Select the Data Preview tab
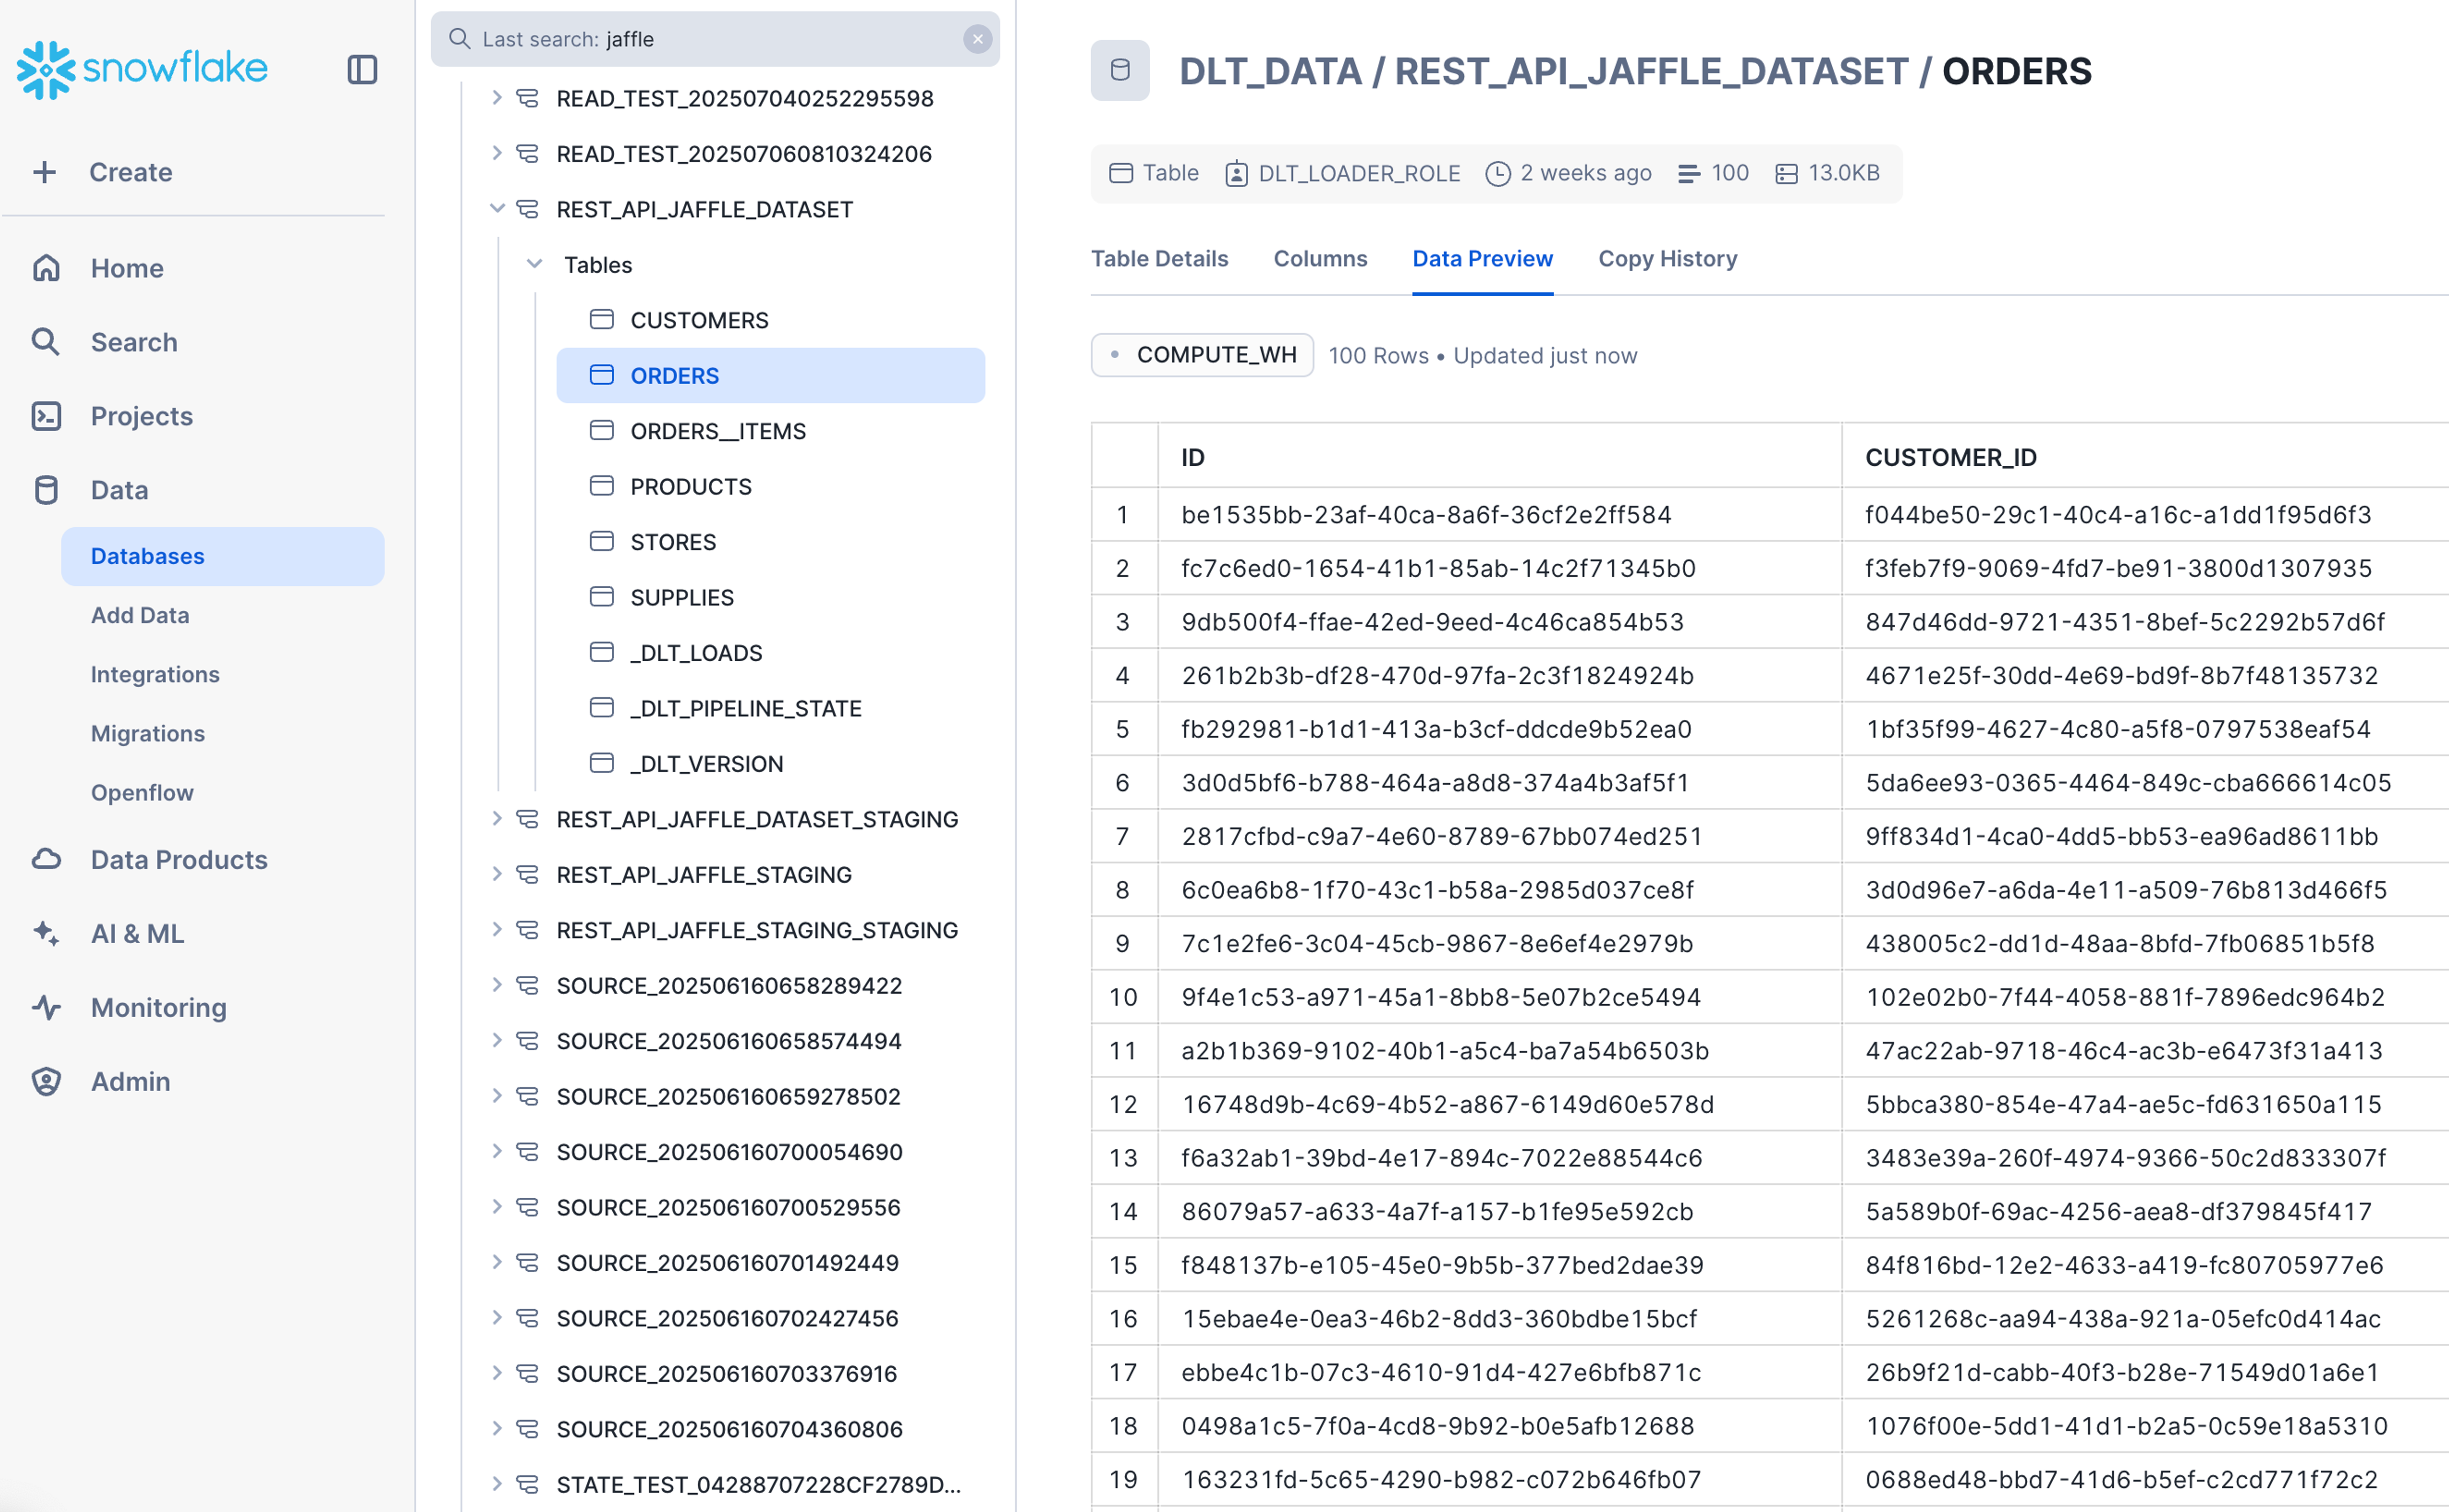 (1482, 259)
